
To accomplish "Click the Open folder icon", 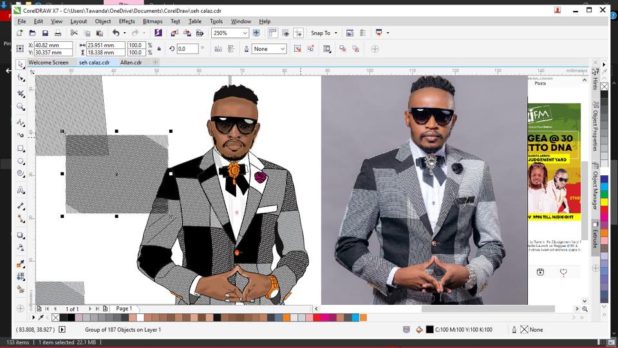I will [x=32, y=33].
